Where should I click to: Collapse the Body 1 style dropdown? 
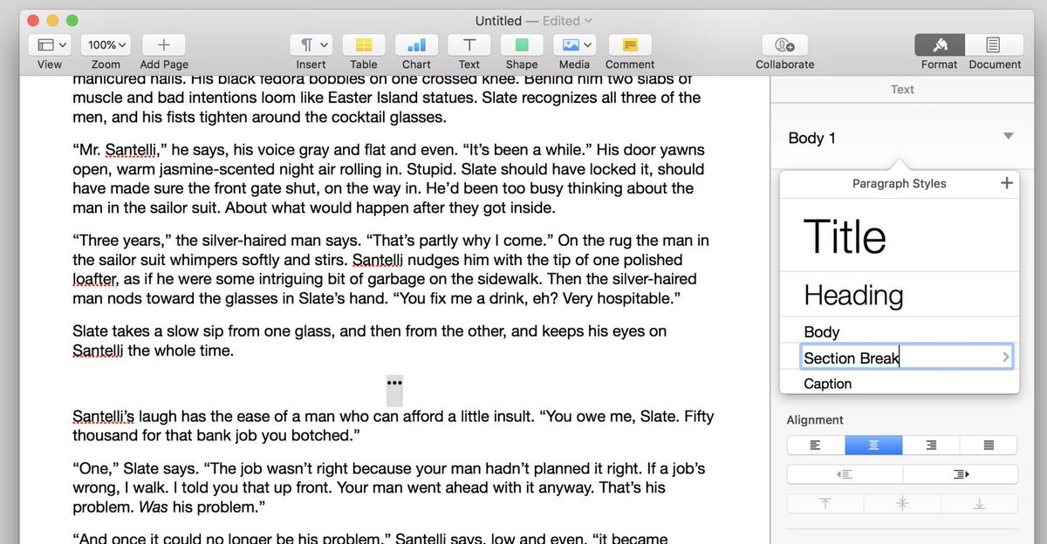point(1008,137)
